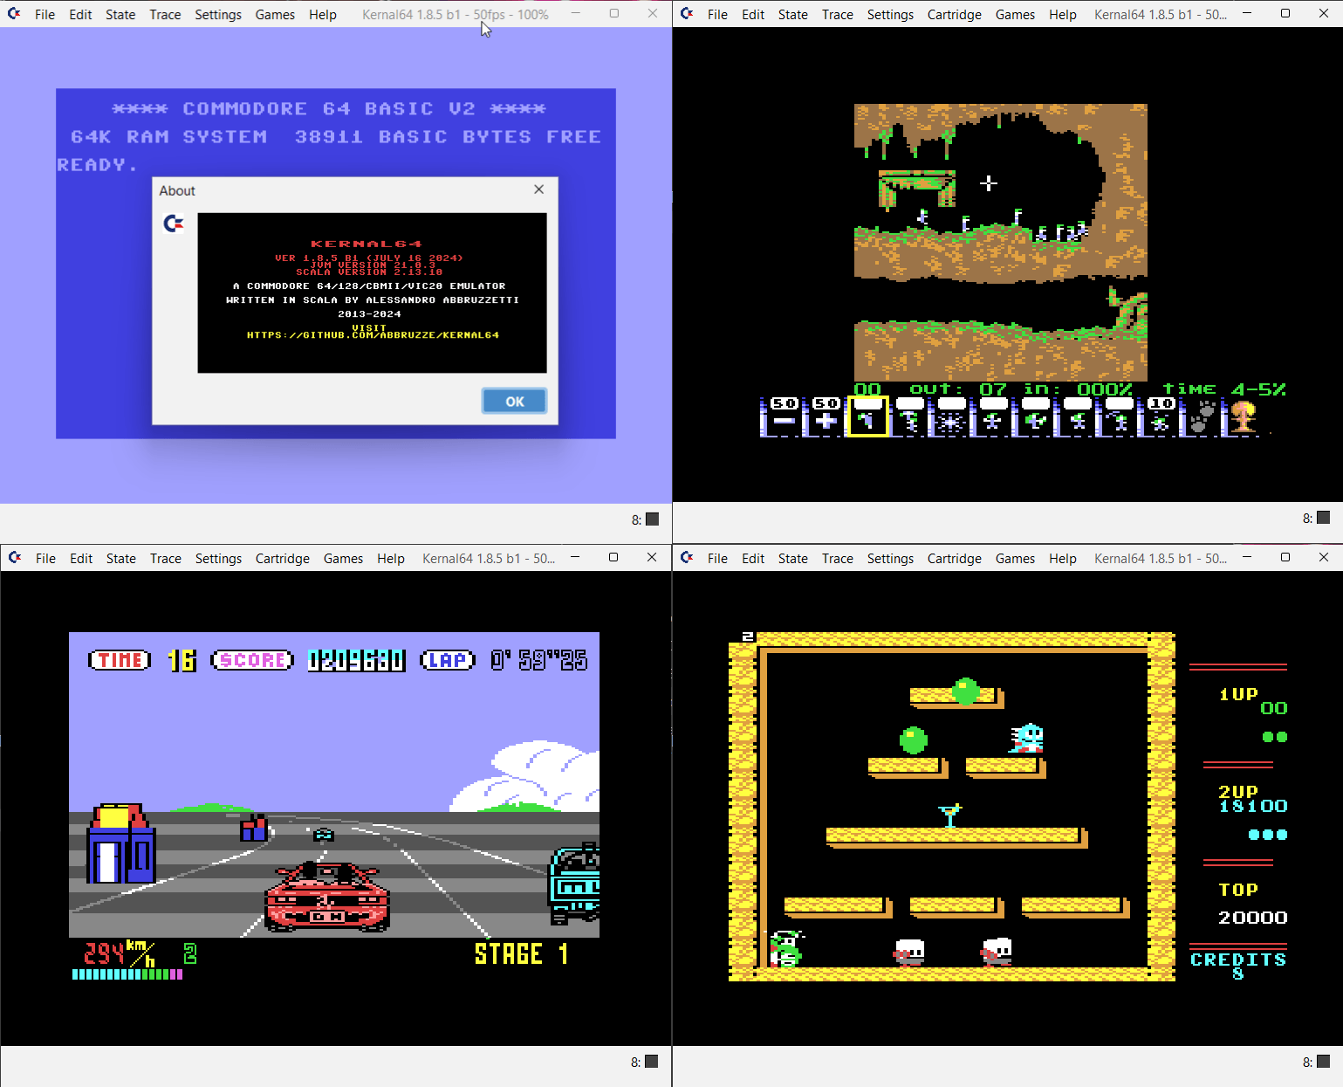Viewport: 1343px width, 1087px height.
Task: Open Settings menu in Bubble Bobble window
Action: 890,559
